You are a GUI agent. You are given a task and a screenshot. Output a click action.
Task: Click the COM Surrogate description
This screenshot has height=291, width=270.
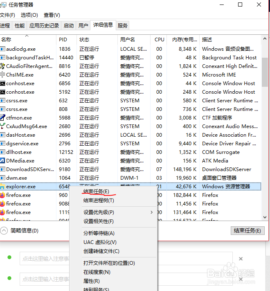221,152
